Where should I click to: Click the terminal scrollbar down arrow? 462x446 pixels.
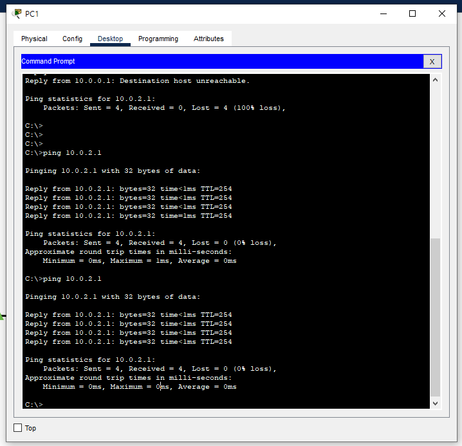coord(435,404)
